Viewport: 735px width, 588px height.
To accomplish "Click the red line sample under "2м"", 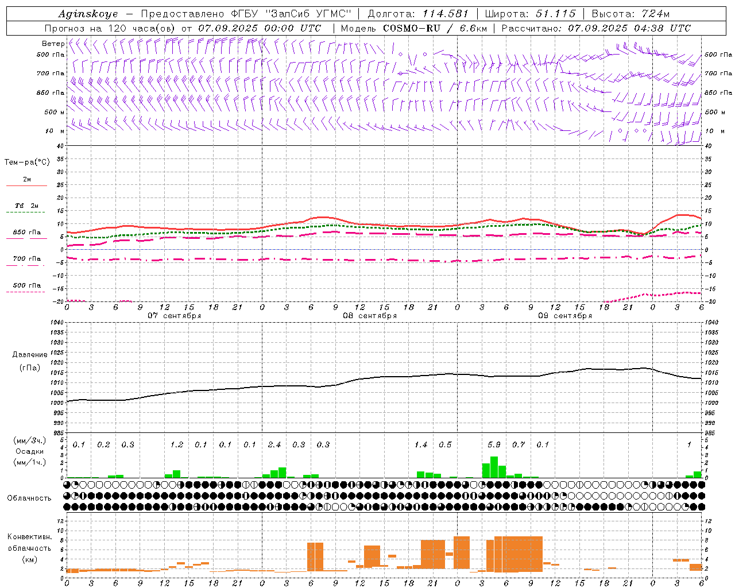I will tap(26, 185).
